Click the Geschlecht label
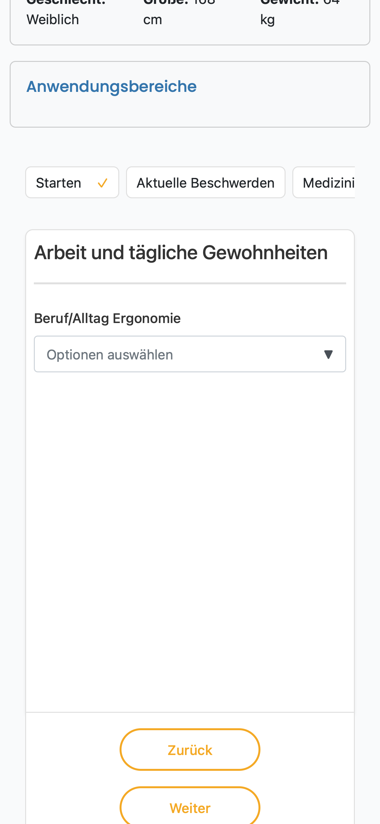 point(66,3)
